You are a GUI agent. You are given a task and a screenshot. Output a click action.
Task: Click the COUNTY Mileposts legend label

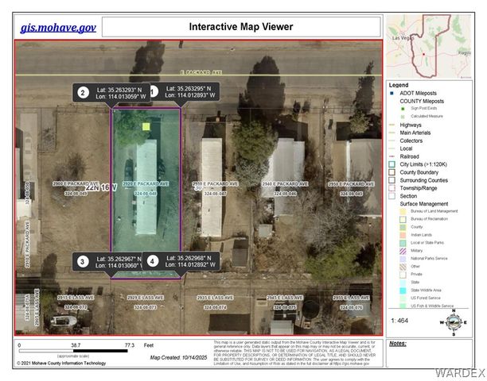pos(422,101)
